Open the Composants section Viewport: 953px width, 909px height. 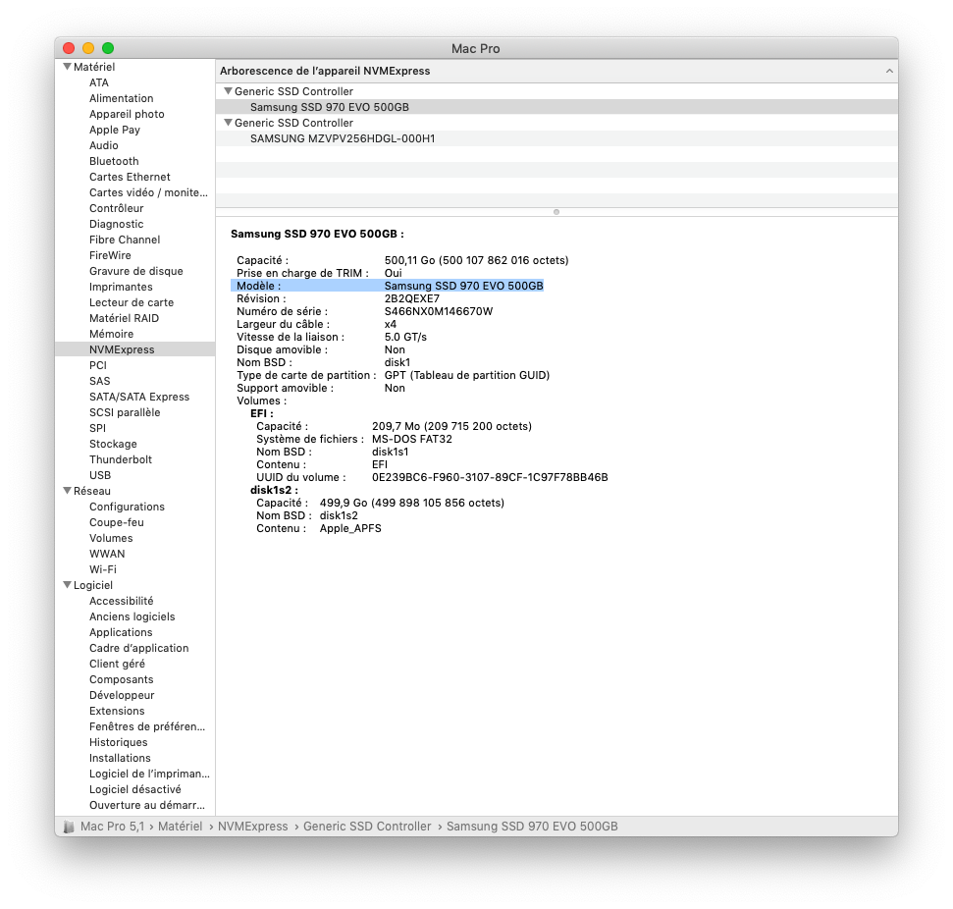121,679
